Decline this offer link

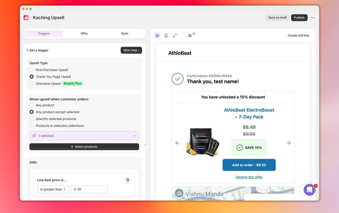coord(249,177)
